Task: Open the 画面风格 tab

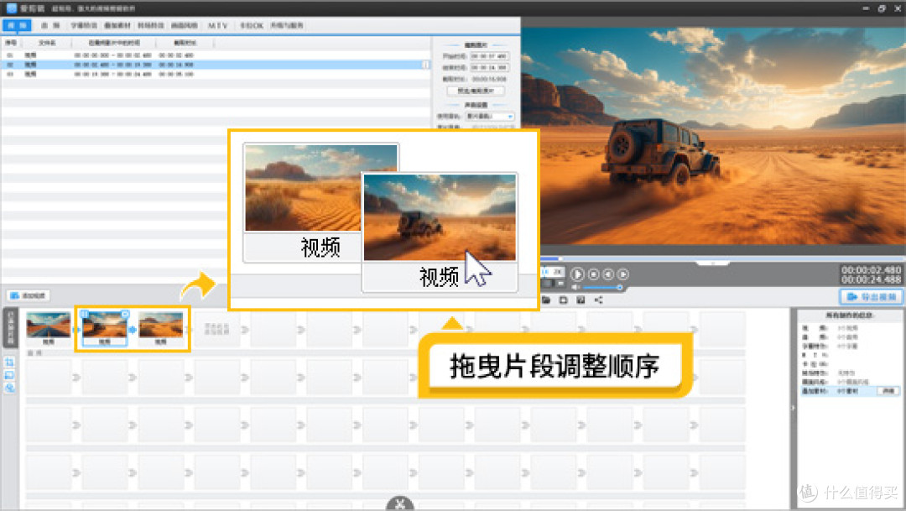Action: 185,25
